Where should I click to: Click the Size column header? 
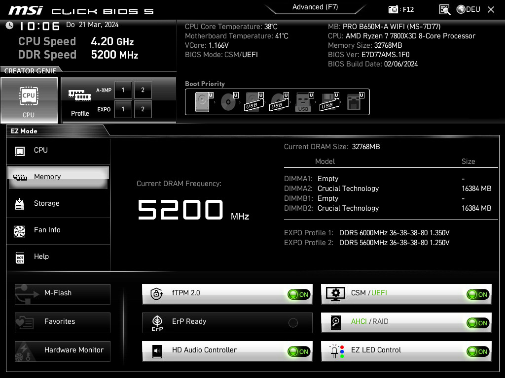pos(469,161)
